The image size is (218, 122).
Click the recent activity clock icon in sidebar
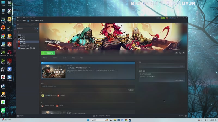tap(35, 28)
